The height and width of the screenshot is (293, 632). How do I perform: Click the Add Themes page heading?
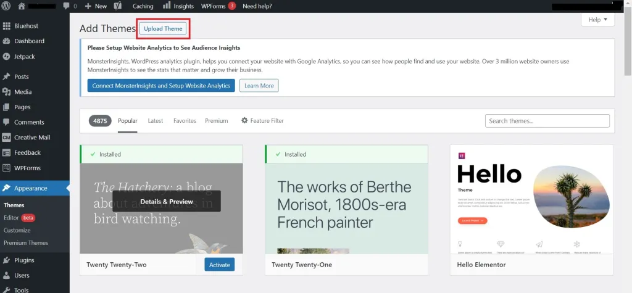point(107,28)
